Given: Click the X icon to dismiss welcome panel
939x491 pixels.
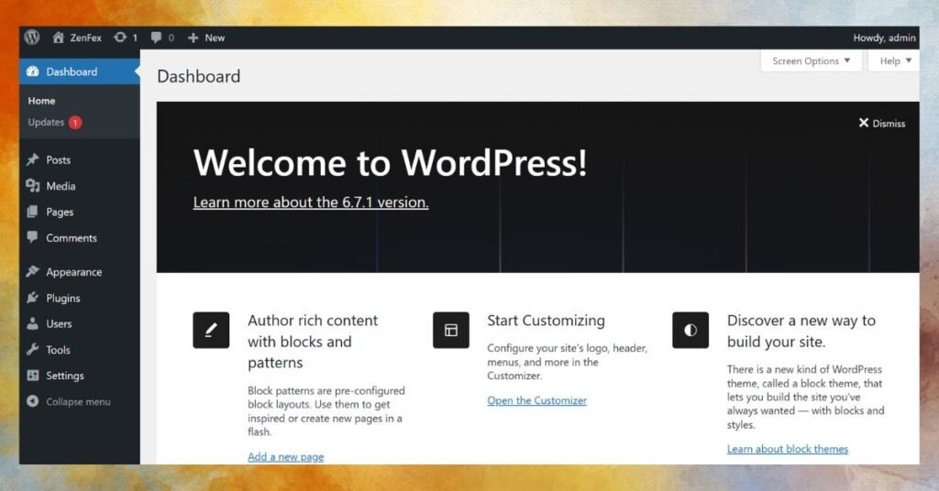Looking at the screenshot, I should point(864,123).
